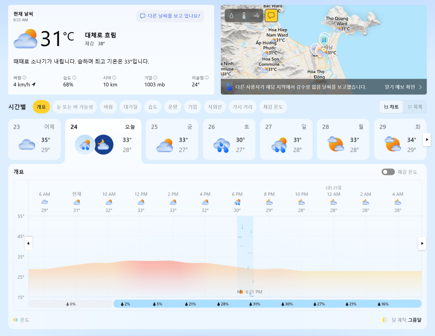Select the precipitation map layer droplet icon
435x336 pixels.
coord(232,16)
